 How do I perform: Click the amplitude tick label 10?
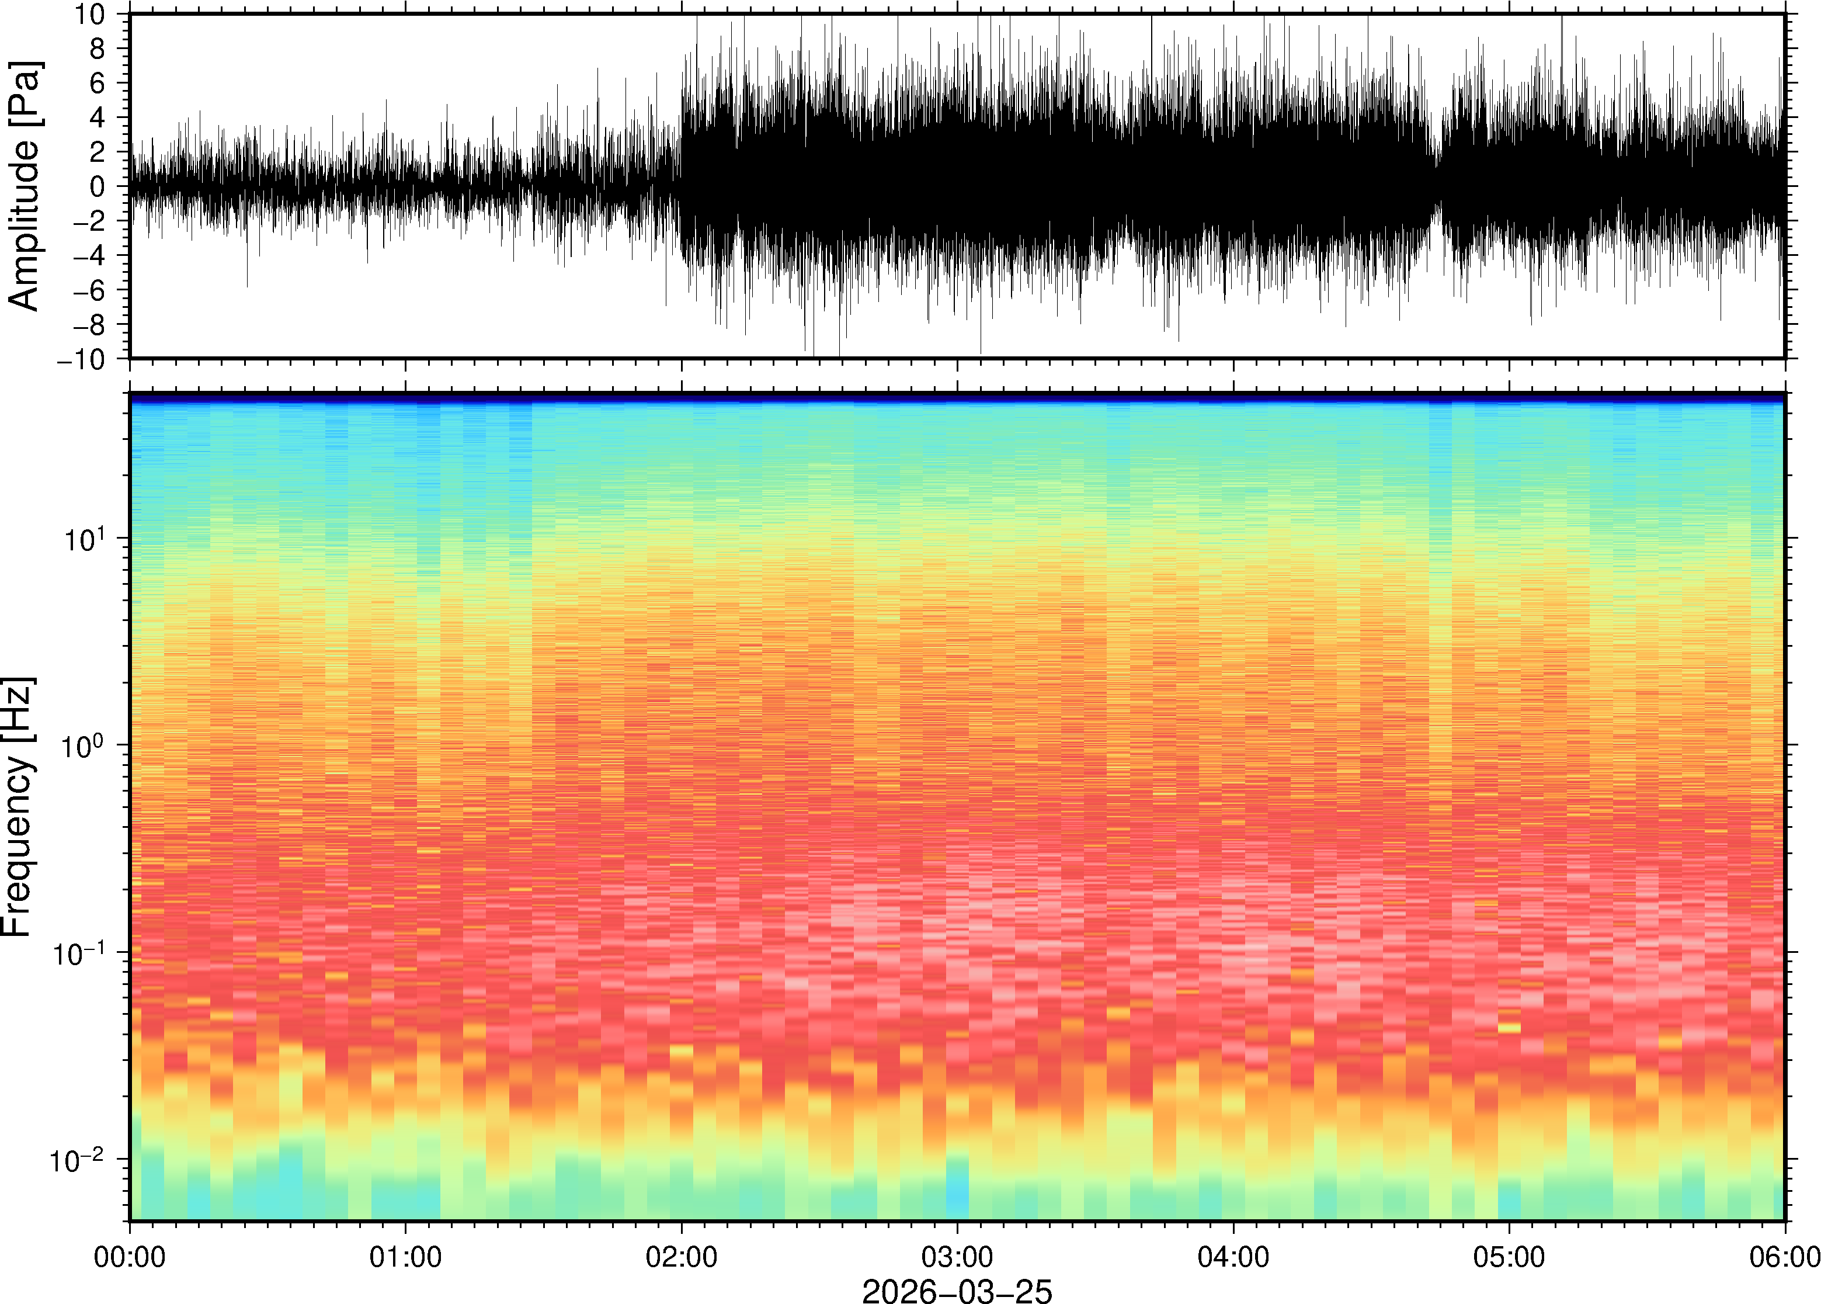[90, 15]
